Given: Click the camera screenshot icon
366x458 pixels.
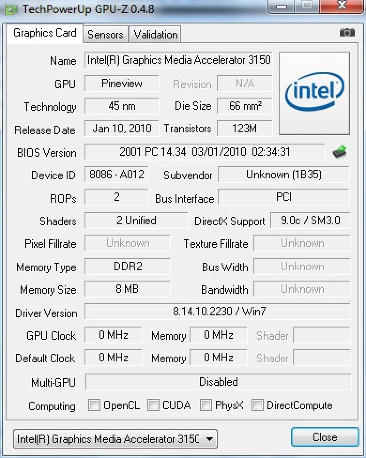Looking at the screenshot, I should pyautogui.click(x=347, y=32).
